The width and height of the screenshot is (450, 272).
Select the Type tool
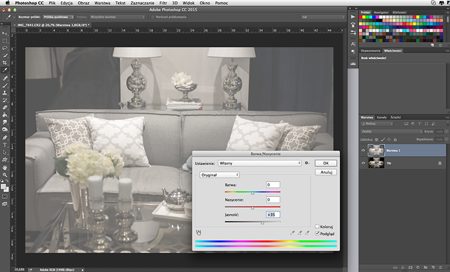point(5,145)
